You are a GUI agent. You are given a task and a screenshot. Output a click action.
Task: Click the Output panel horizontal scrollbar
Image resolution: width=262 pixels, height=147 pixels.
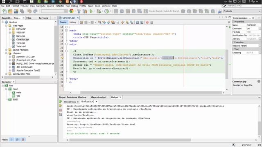130,140
